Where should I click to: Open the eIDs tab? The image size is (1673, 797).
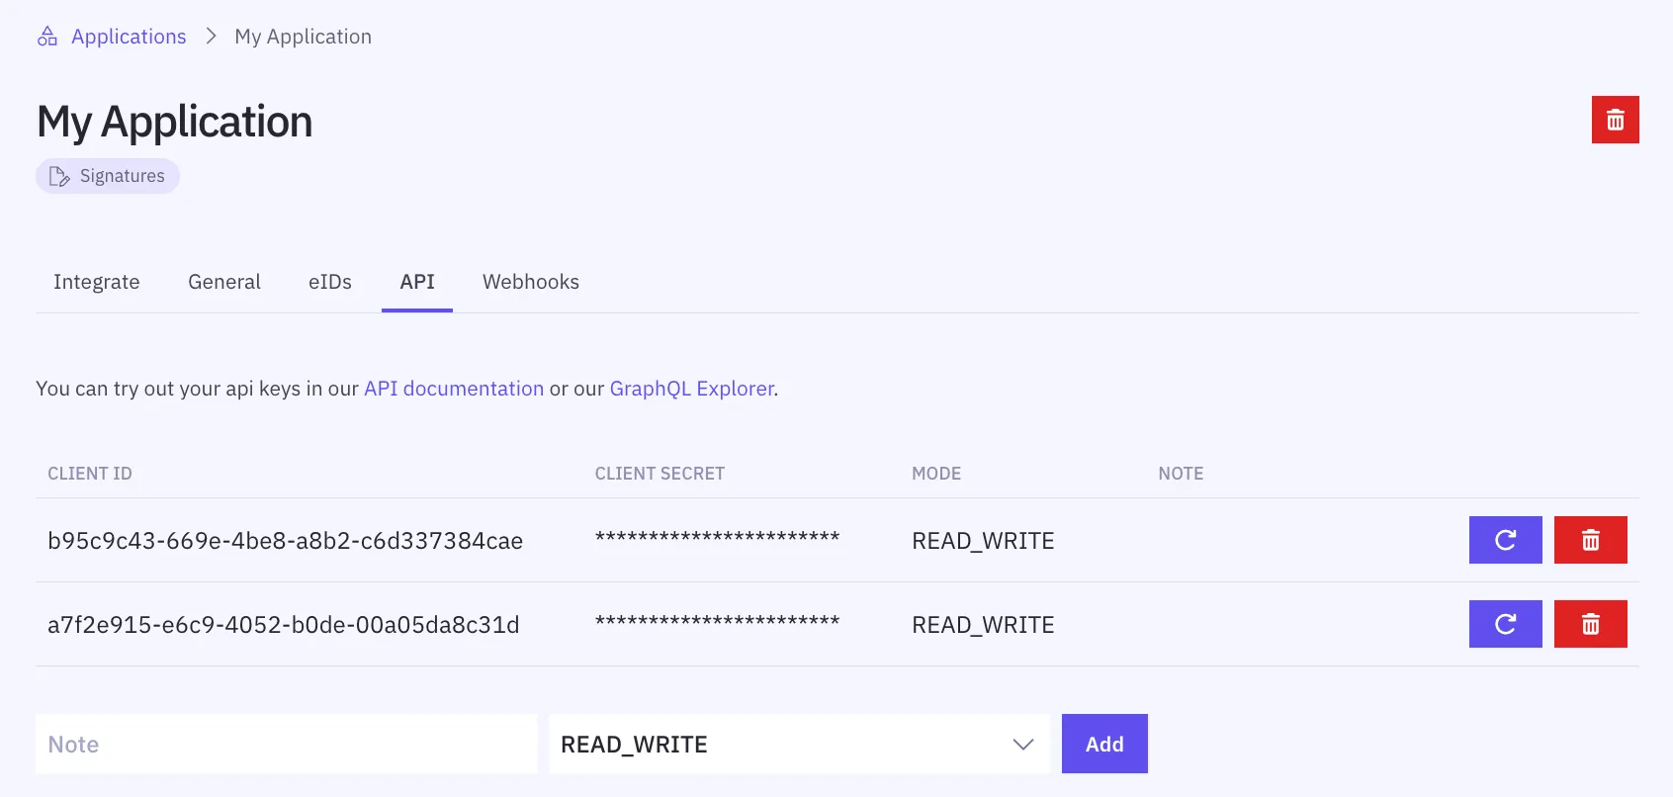[330, 282]
